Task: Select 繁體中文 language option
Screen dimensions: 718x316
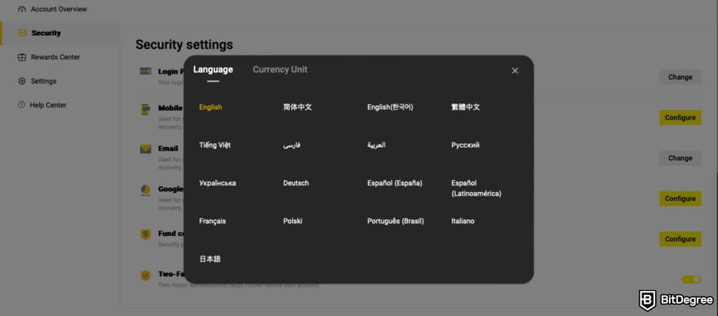Action: tap(465, 107)
